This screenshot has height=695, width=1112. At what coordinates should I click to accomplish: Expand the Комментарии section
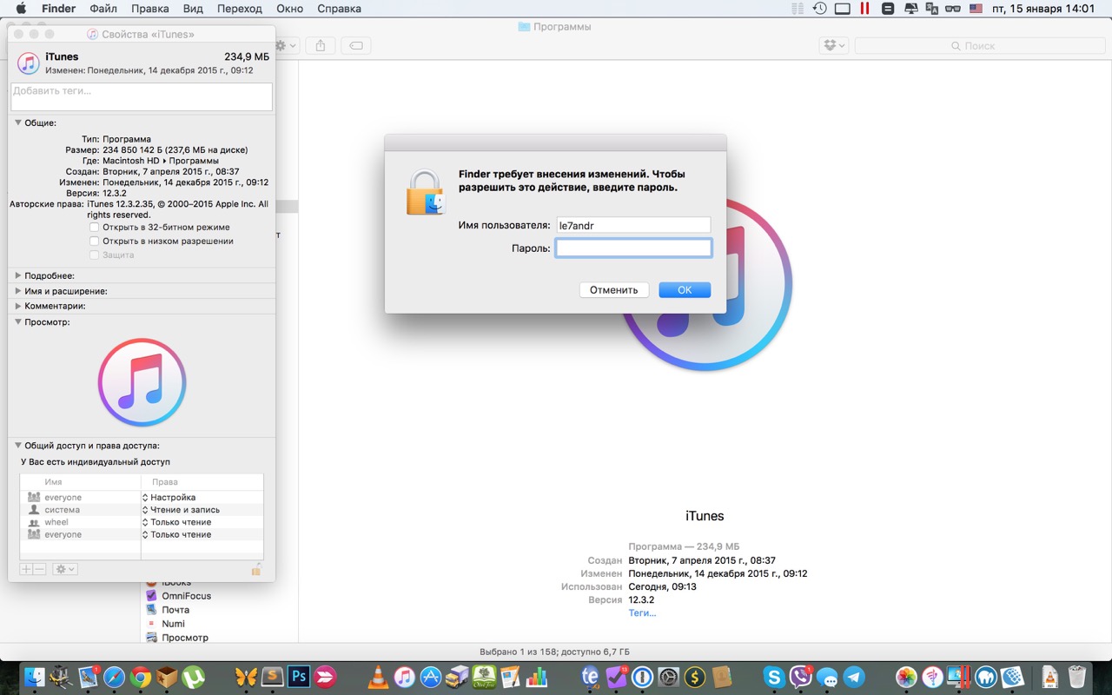(17, 306)
